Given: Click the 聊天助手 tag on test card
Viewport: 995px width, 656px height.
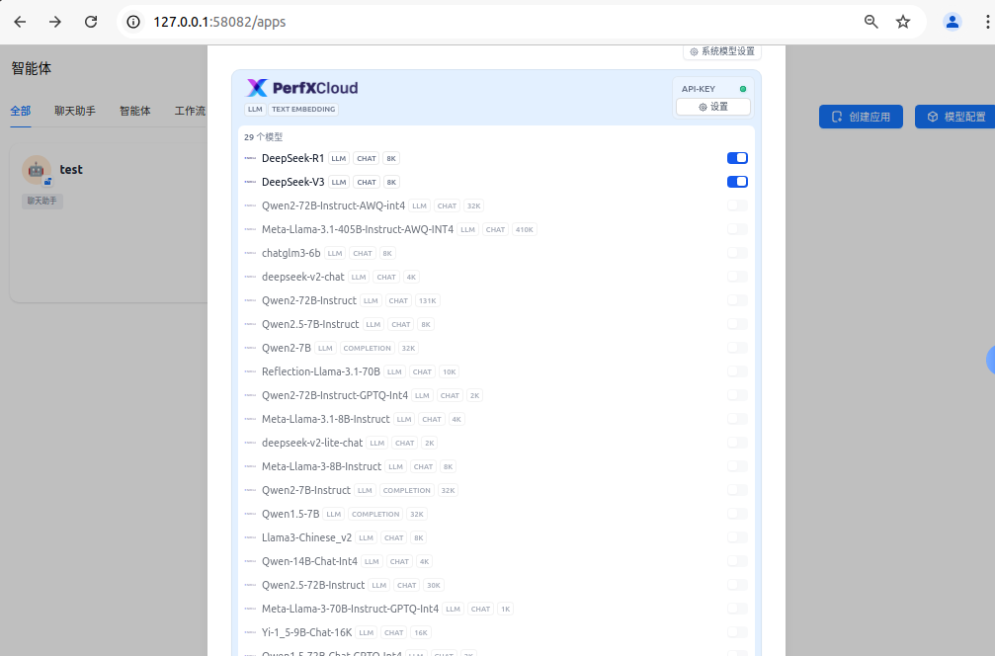Looking at the screenshot, I should click(x=41, y=202).
